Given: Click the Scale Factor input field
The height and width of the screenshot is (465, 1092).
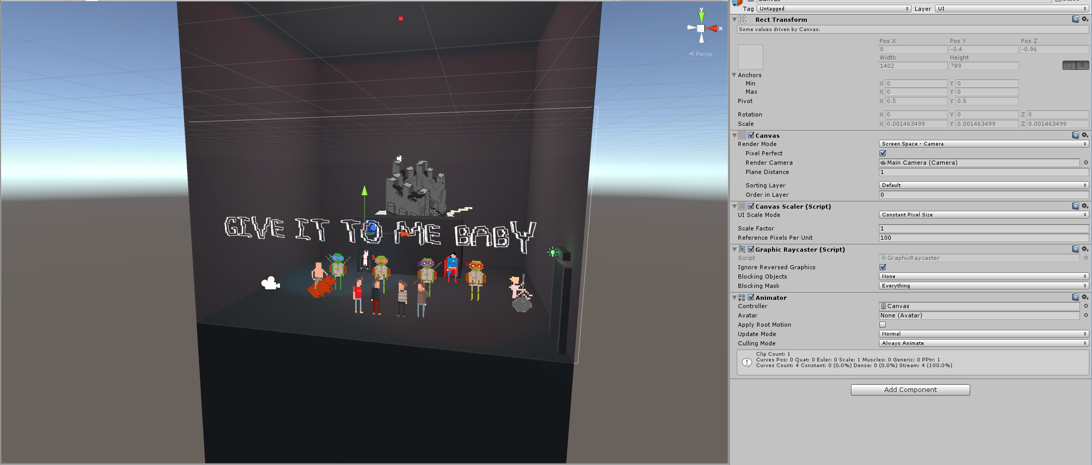Looking at the screenshot, I should (984, 228).
